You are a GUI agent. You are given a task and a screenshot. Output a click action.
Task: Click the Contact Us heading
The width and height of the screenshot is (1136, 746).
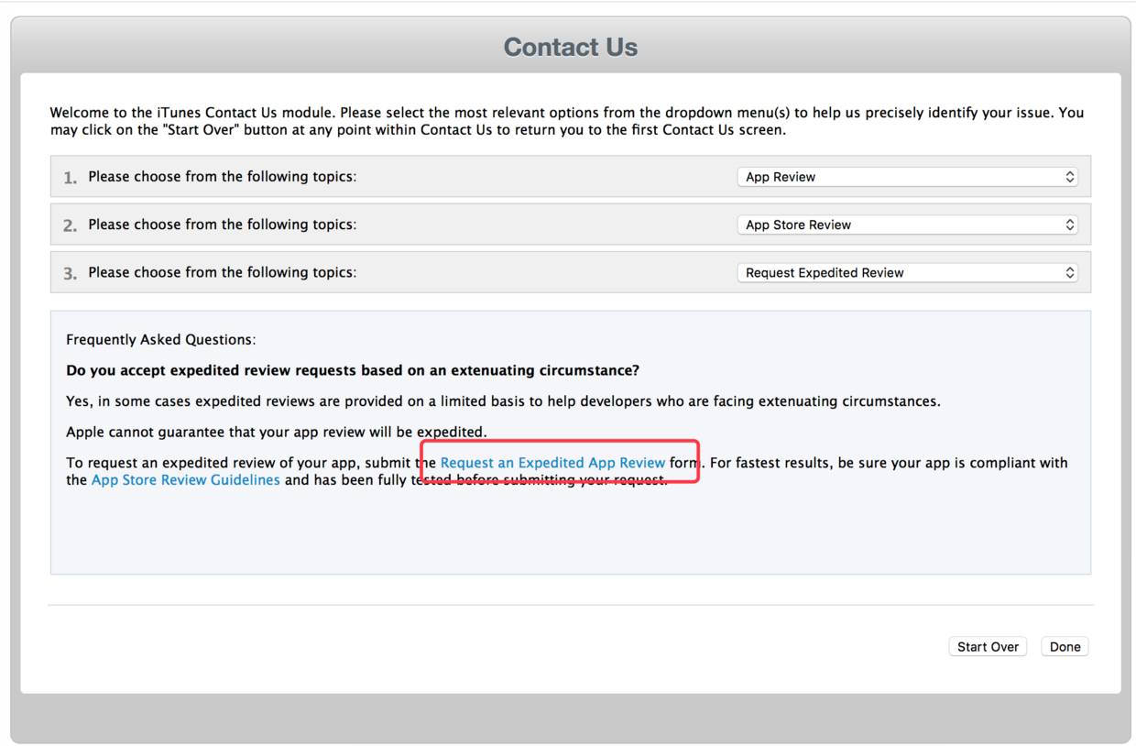click(x=570, y=48)
